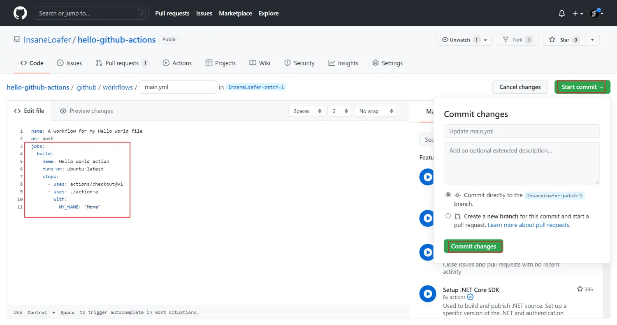Select the Edit file tab

click(29, 111)
